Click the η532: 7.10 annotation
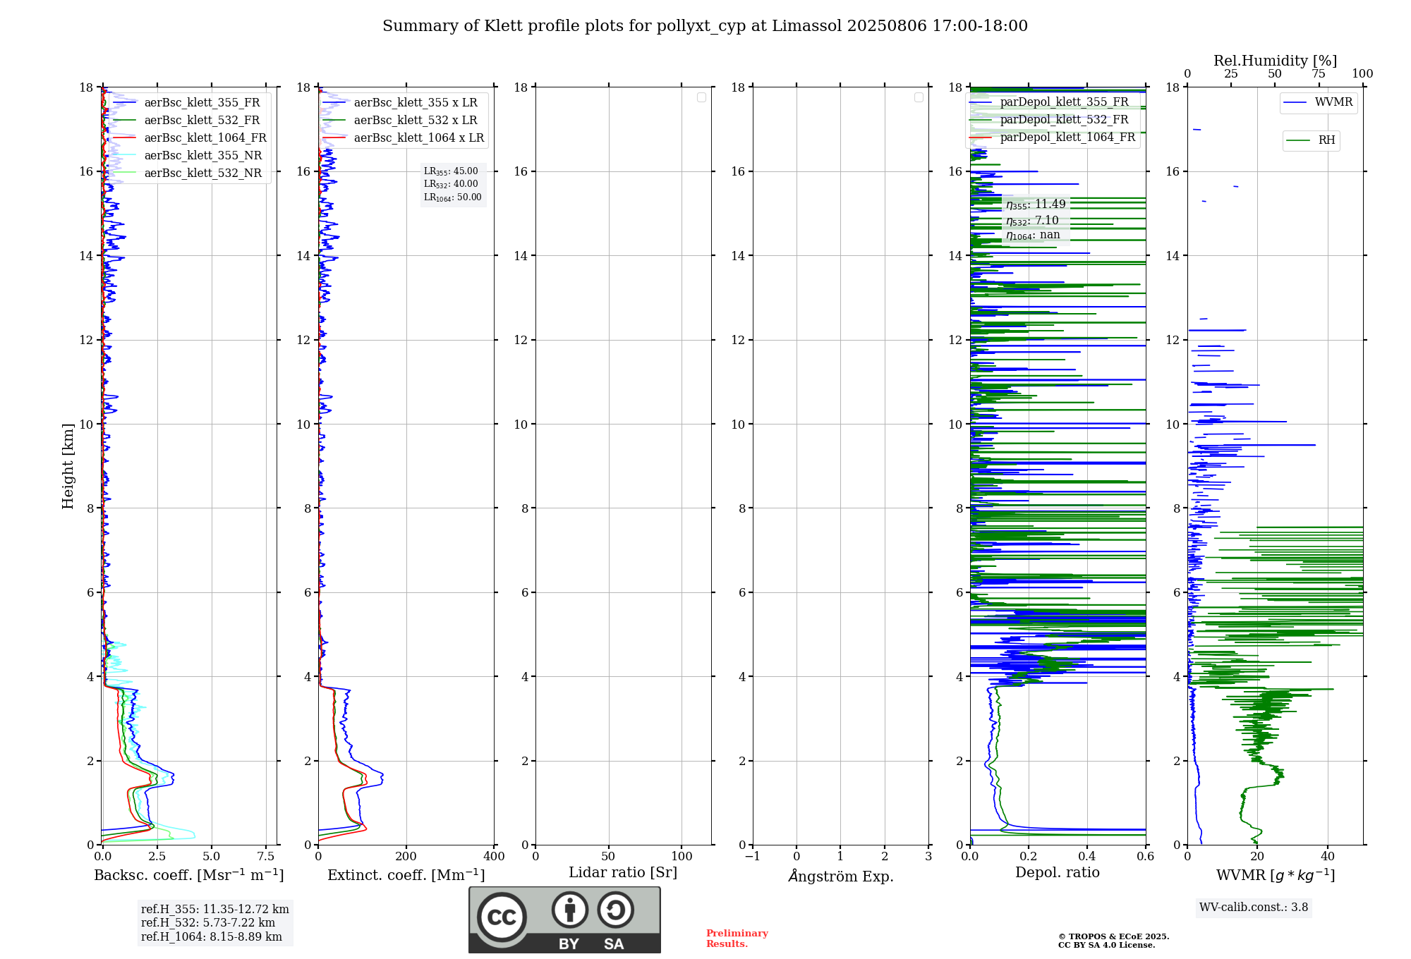This screenshot has height=959, width=1411. (x=1032, y=221)
